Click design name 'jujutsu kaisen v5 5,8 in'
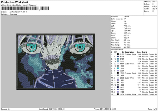 click(18, 12)
